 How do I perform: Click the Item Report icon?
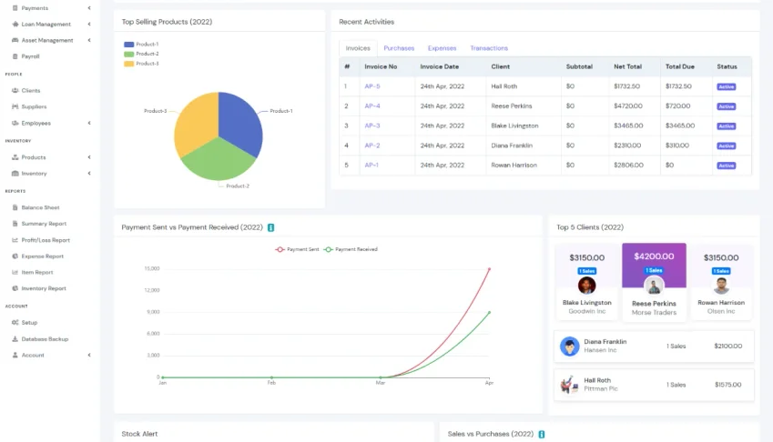point(15,272)
